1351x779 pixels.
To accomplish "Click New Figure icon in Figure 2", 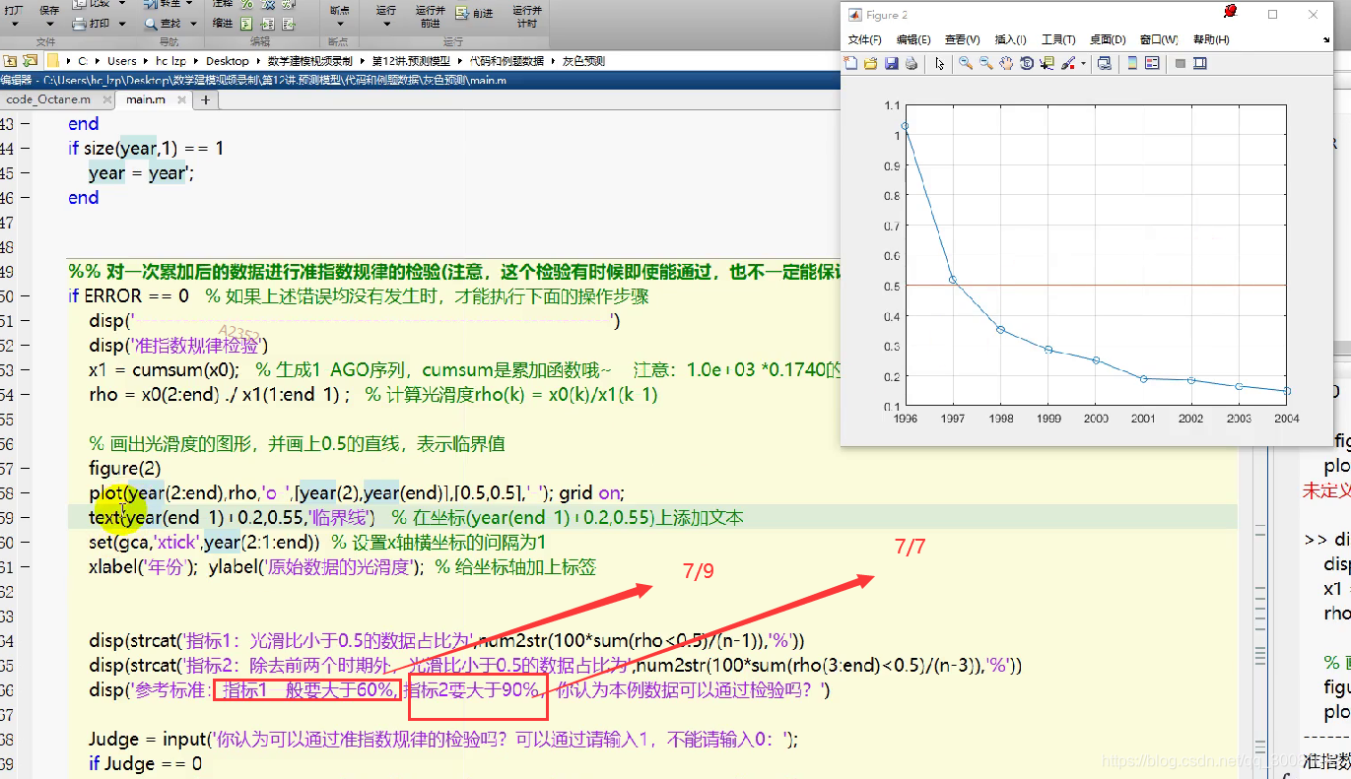I will tap(851, 64).
